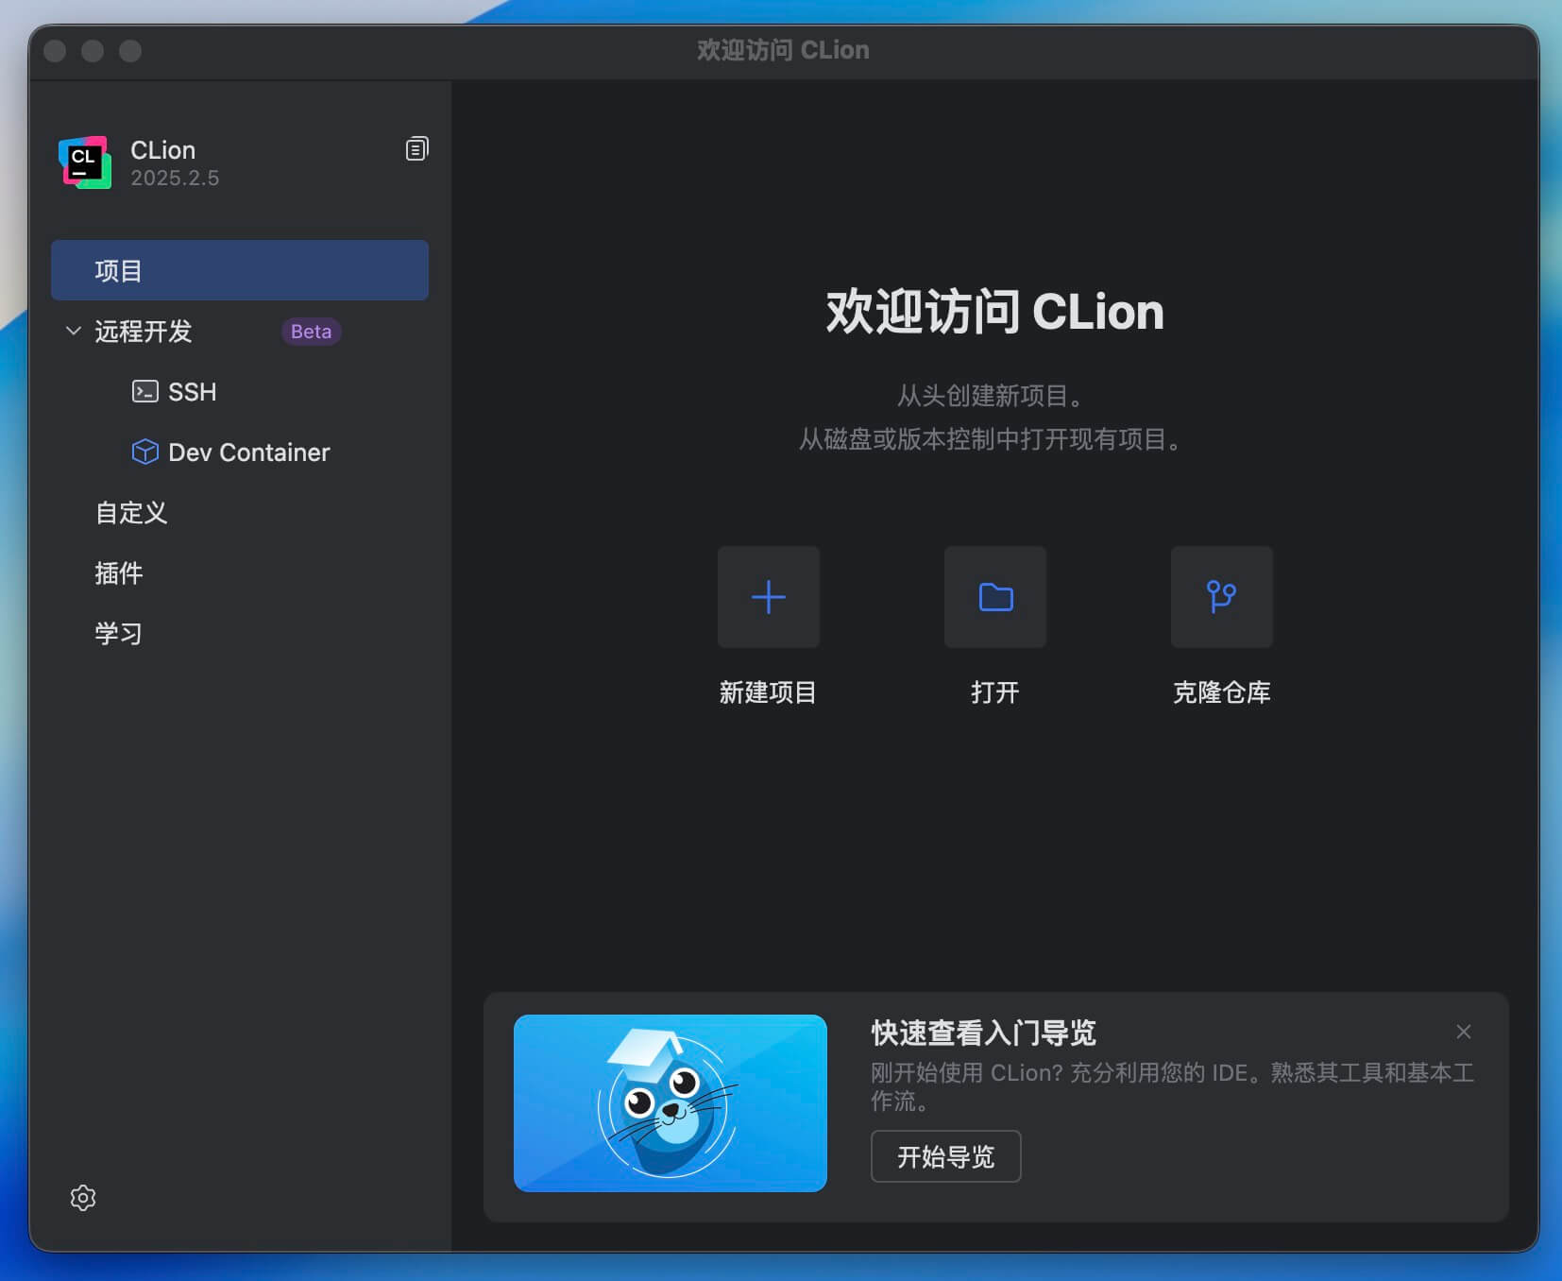Click the Open folder icon
1562x1281 pixels.
(994, 597)
